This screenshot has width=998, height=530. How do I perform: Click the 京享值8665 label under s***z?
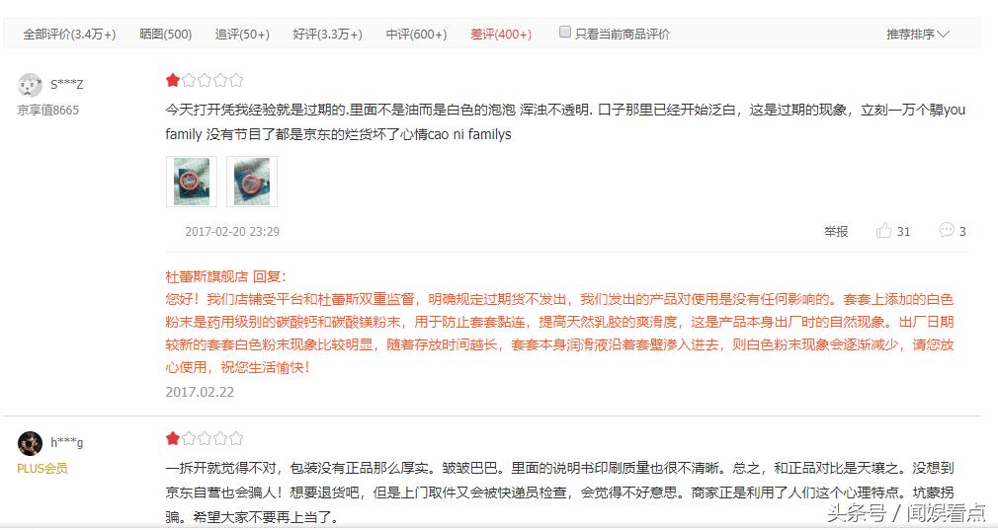48,110
